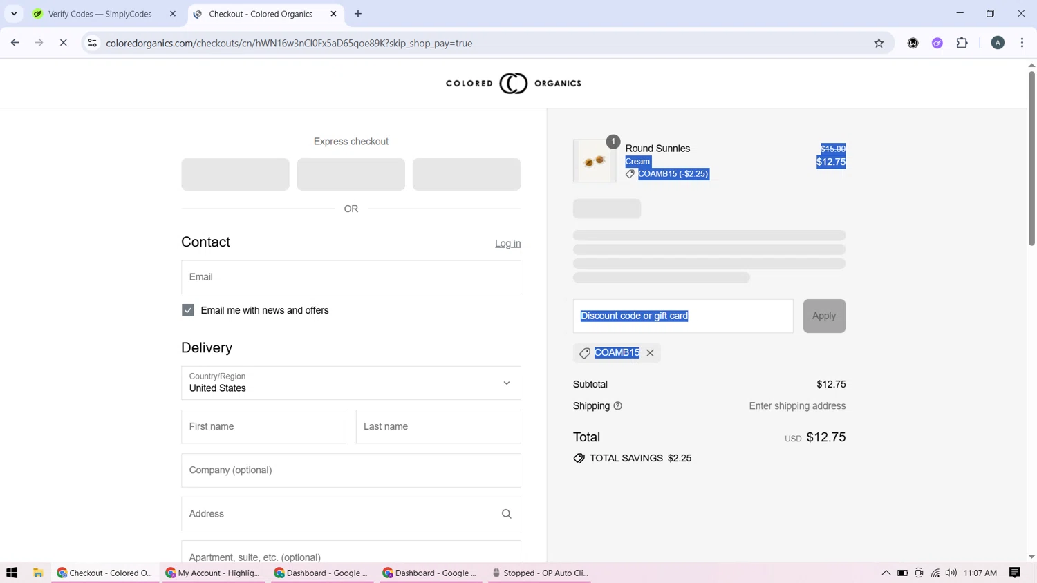
Task: Stop loading the current page
Action: coord(63,43)
